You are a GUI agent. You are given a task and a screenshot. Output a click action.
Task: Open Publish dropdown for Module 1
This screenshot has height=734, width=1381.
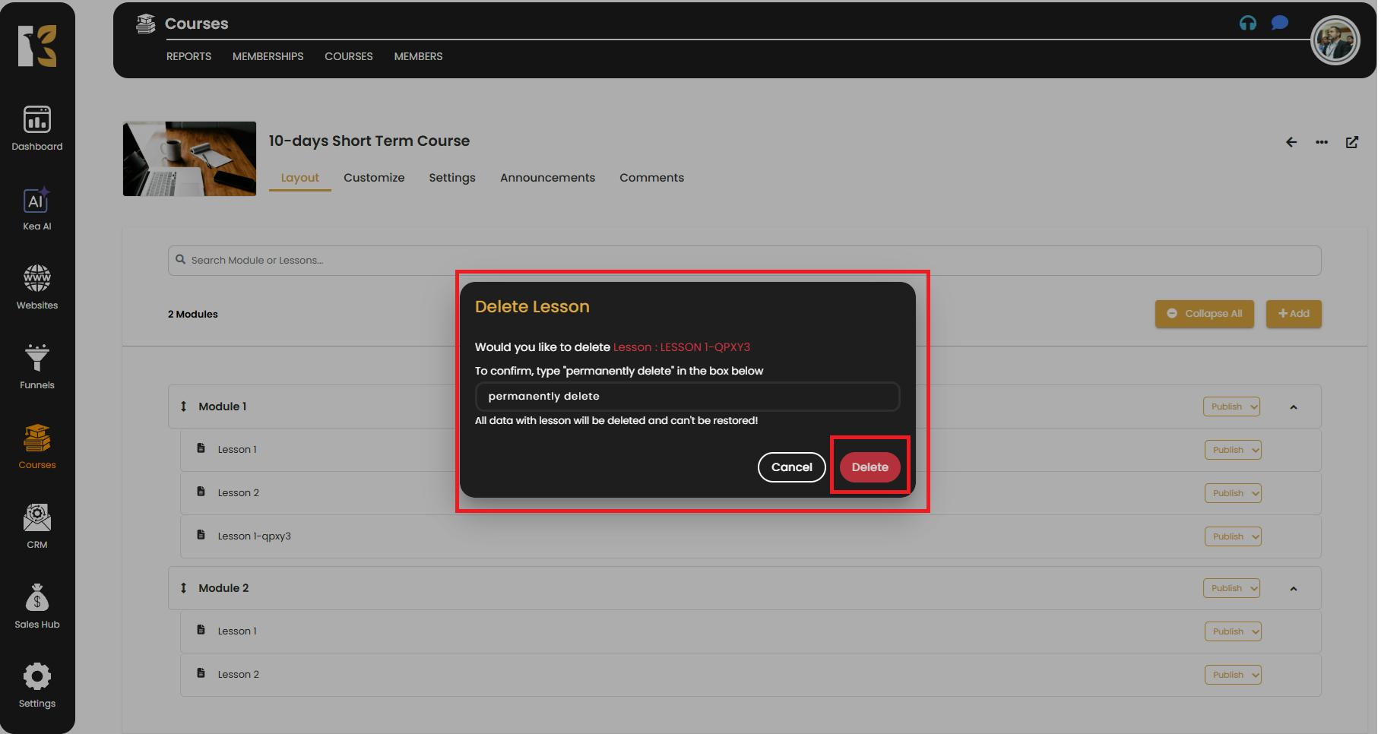pyautogui.click(x=1231, y=407)
